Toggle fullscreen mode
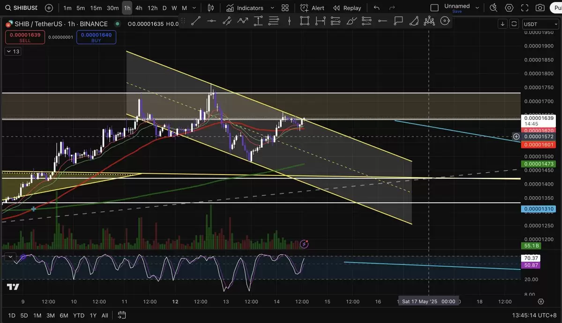 [x=525, y=8]
